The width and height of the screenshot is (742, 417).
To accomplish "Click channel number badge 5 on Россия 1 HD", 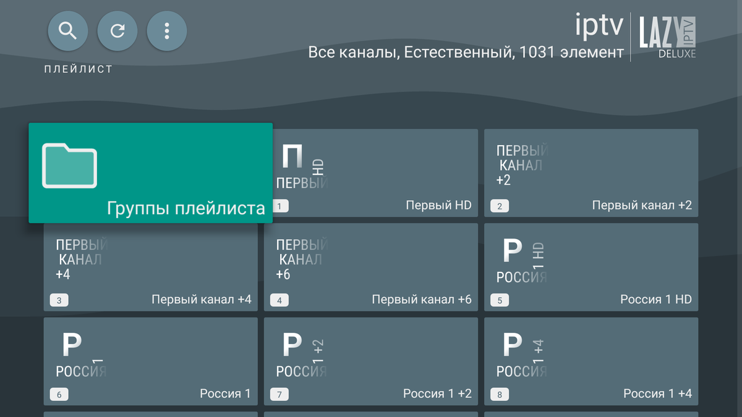I will (x=500, y=300).
